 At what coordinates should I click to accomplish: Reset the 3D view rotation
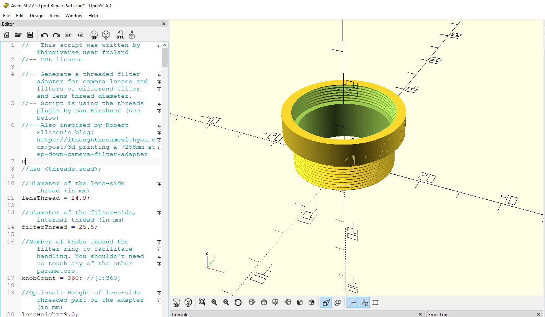click(238, 302)
